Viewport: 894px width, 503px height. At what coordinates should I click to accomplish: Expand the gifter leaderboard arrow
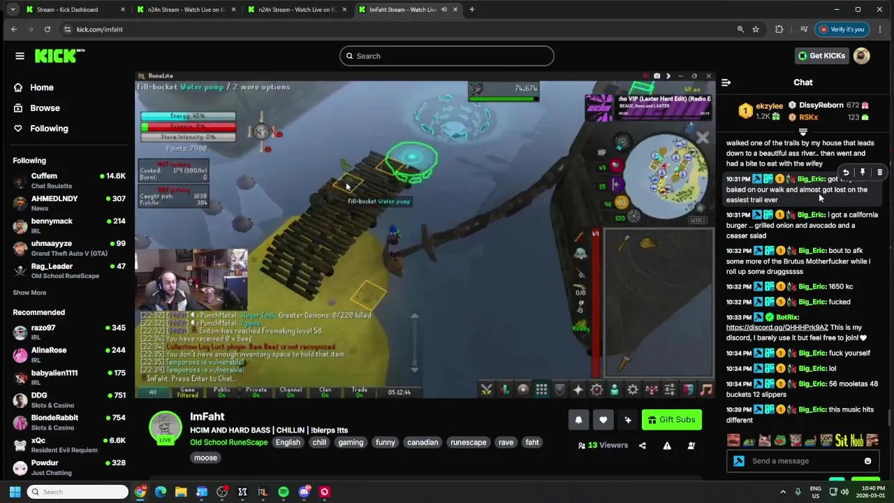click(803, 132)
